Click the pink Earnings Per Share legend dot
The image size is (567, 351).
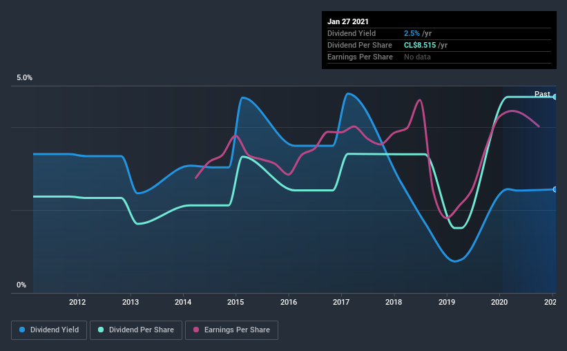point(196,330)
